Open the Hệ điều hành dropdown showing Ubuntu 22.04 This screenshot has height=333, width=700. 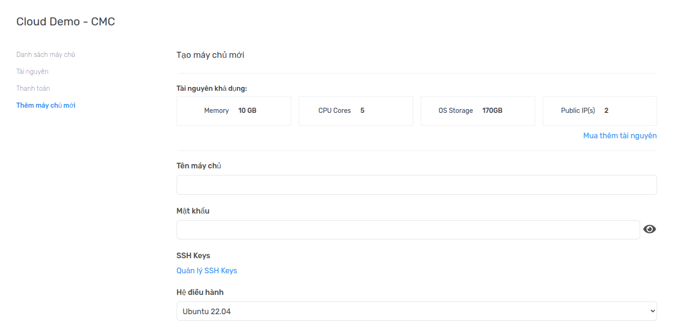point(416,311)
